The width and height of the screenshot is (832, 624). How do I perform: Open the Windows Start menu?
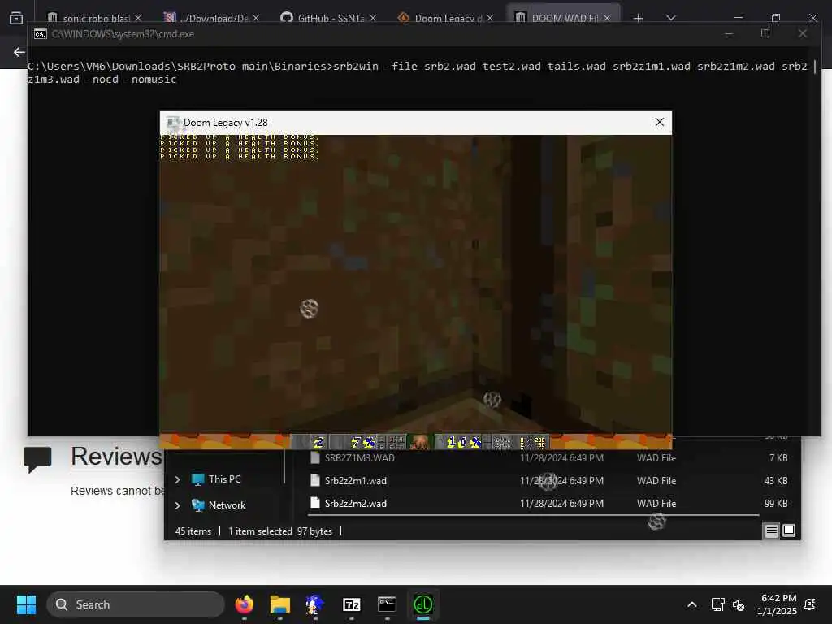[26, 604]
